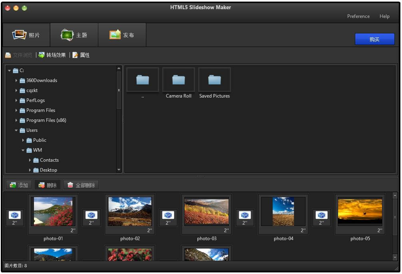The height and width of the screenshot is (274, 402).
Task: Collapse the Users folder tree node
Action: [x=16, y=130]
